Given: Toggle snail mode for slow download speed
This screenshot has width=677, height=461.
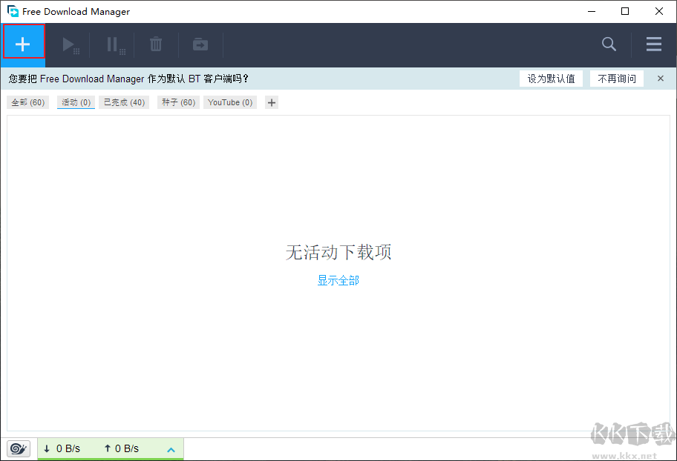Looking at the screenshot, I should coord(18,448).
